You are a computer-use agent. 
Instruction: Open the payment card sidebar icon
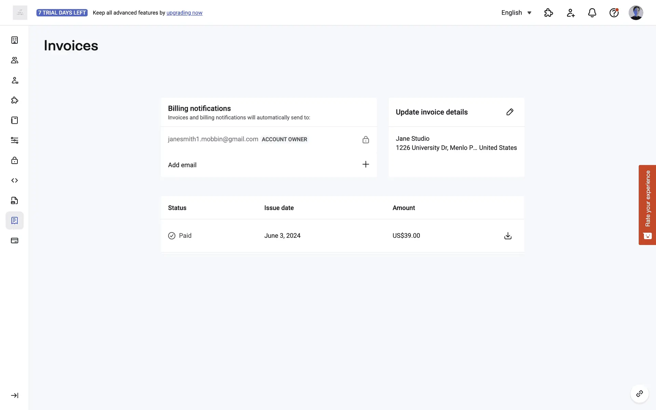coord(14,241)
